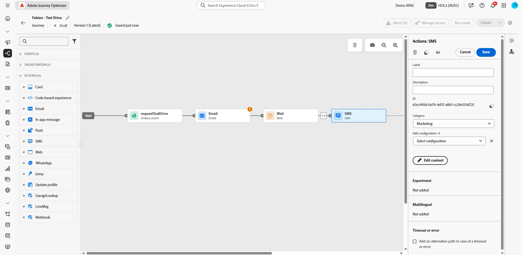Image resolution: width=522 pixels, height=255 pixels.
Task: Open the palette filter funnel icon
Action: coord(74,41)
